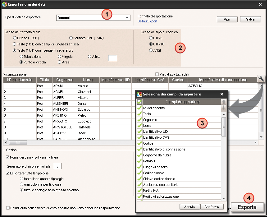This screenshot has height=217, width=269.
Task: Click the table horizontal scrollbar right arrow
Action: pyautogui.click(x=255, y=142)
